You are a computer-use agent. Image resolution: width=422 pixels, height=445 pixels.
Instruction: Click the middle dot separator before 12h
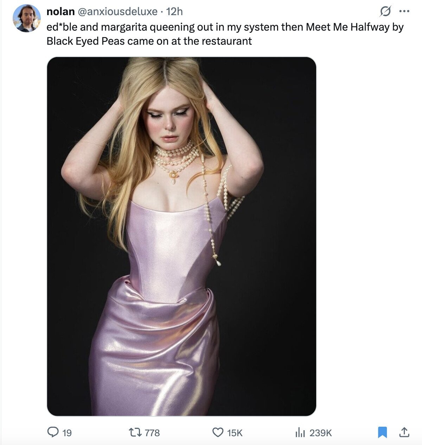(x=161, y=12)
